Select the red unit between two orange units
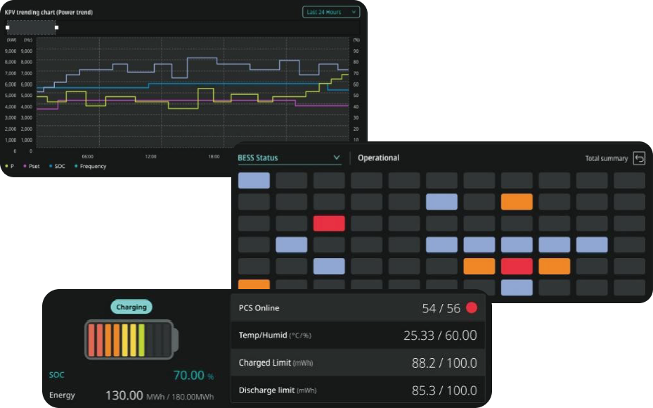The height and width of the screenshot is (408, 653). (x=517, y=267)
